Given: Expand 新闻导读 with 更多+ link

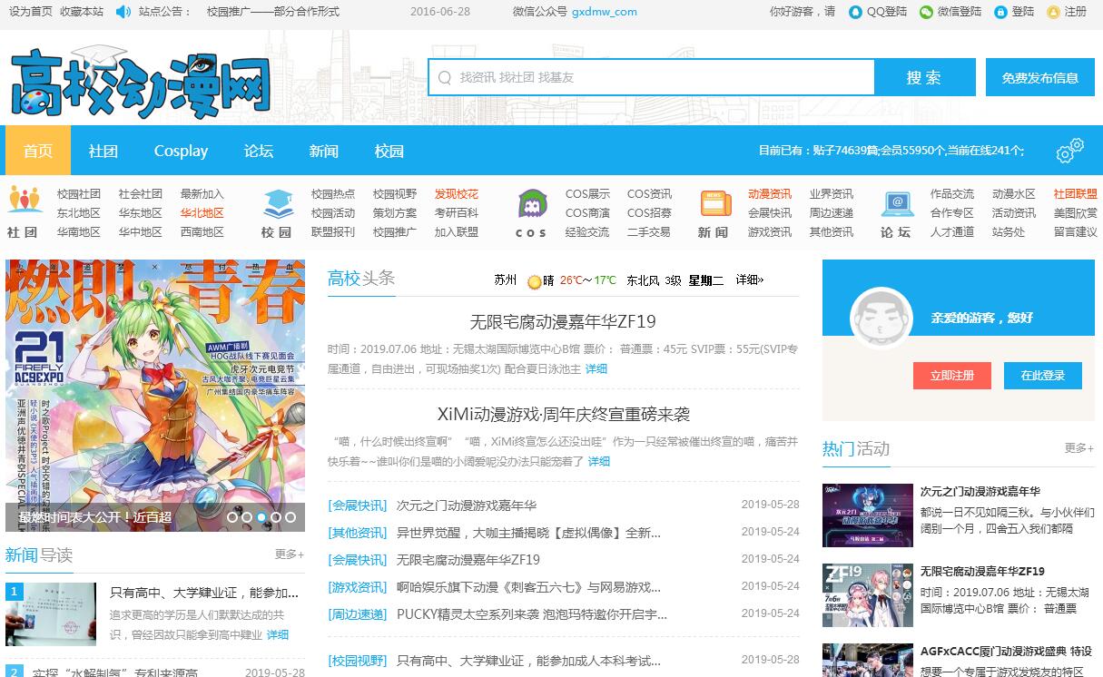Looking at the screenshot, I should click(x=290, y=554).
